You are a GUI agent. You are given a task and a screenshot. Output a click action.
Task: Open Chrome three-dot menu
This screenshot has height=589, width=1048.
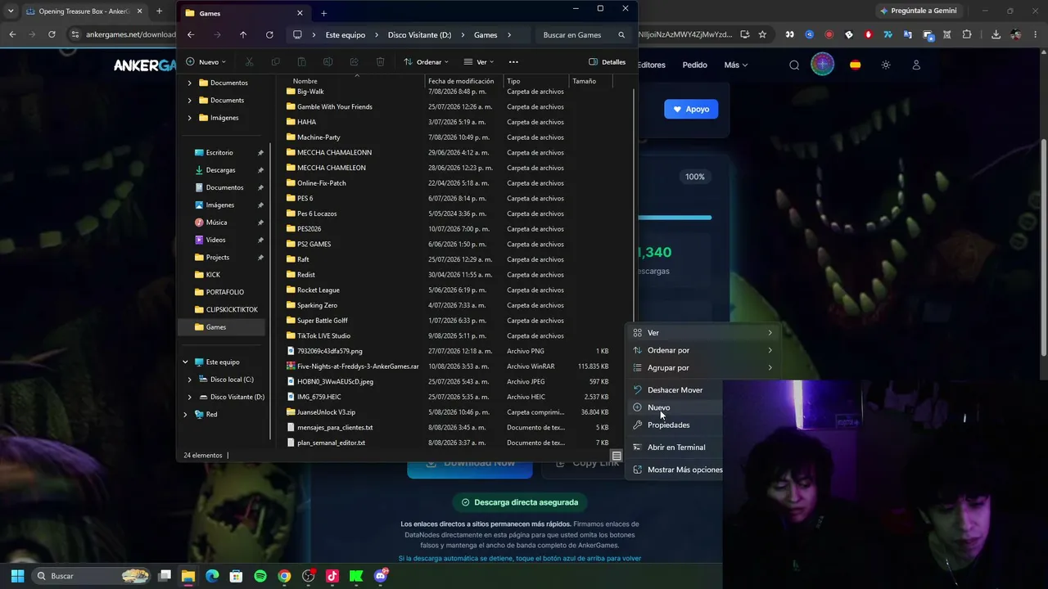tap(1036, 34)
